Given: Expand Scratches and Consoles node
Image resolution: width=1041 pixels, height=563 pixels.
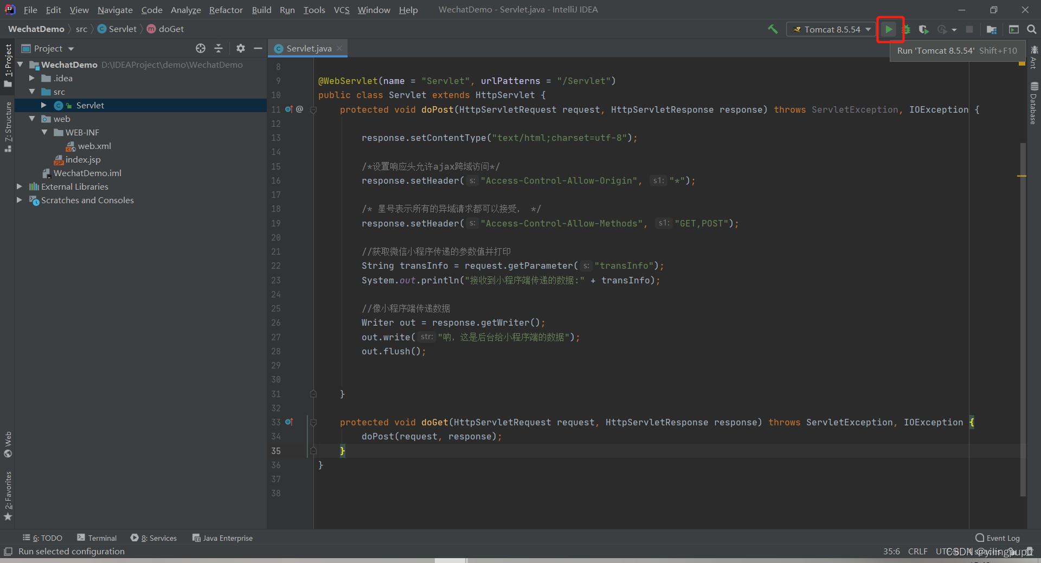Looking at the screenshot, I should click(20, 200).
